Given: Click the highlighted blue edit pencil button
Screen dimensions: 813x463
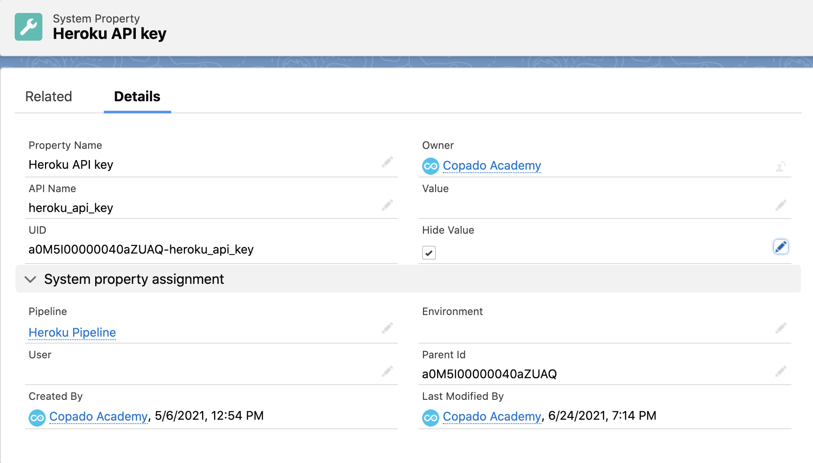Looking at the screenshot, I should click(x=781, y=246).
